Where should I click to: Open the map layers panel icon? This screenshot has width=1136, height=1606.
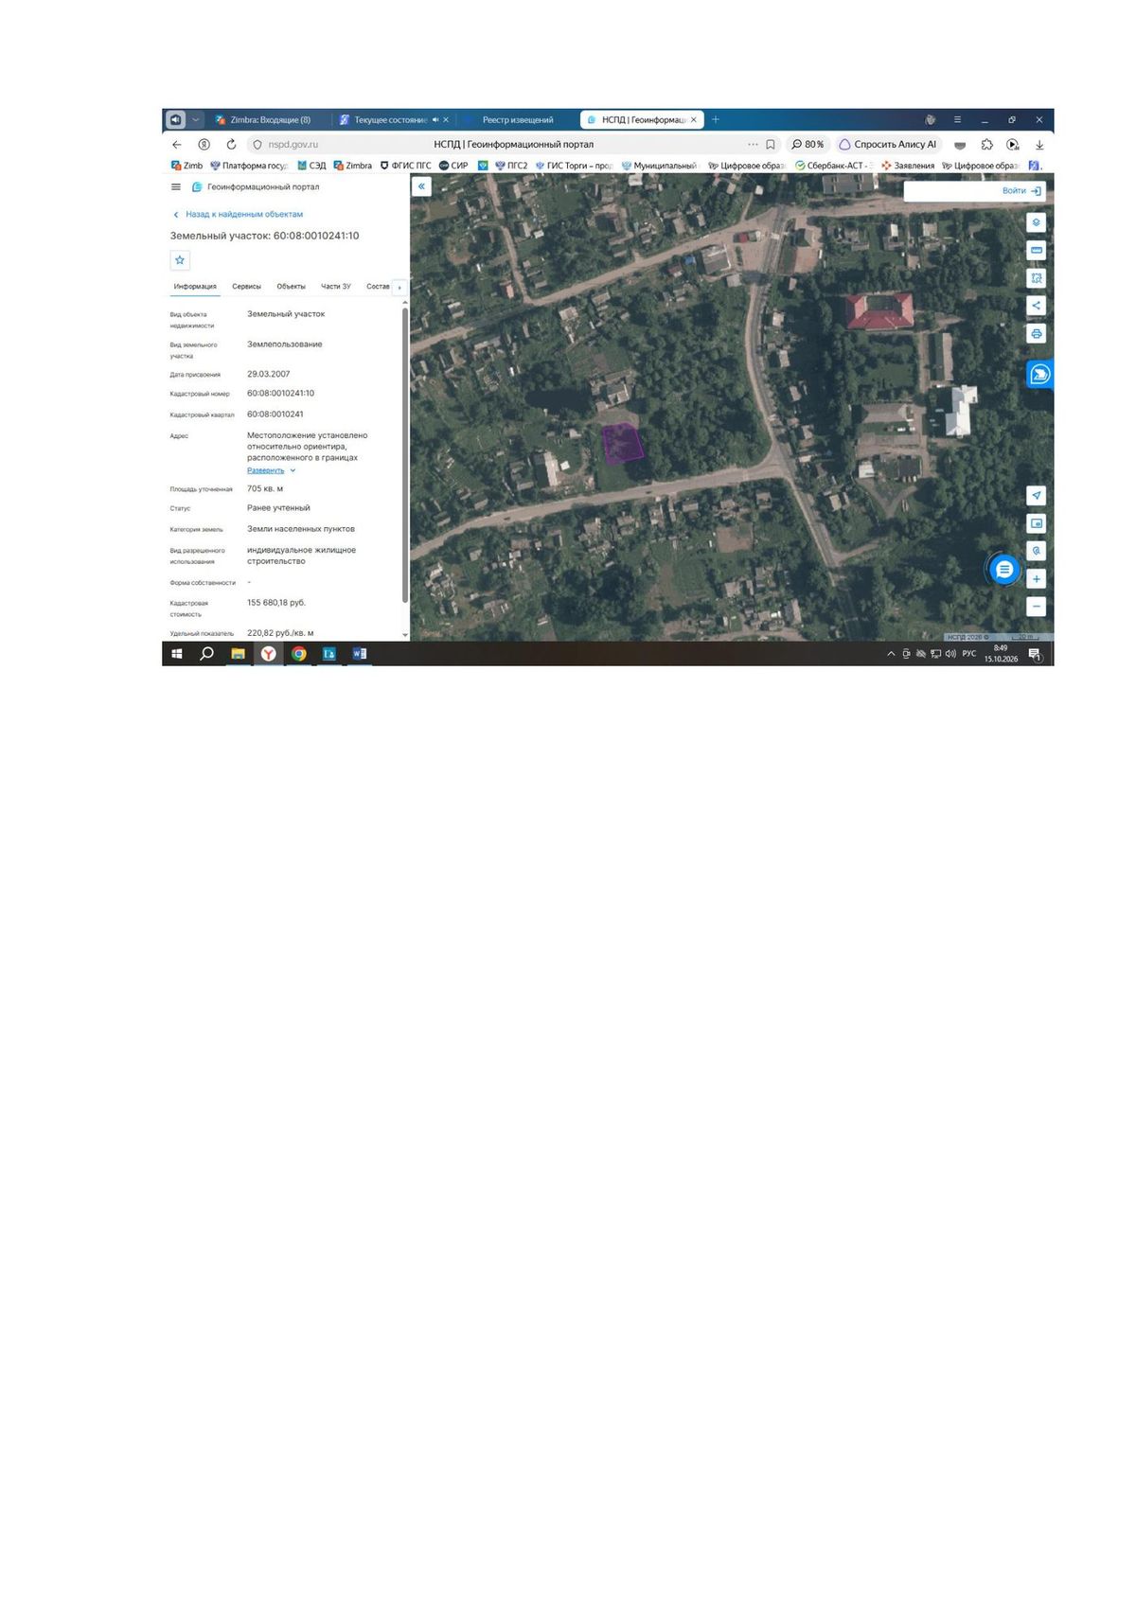click(x=1036, y=222)
